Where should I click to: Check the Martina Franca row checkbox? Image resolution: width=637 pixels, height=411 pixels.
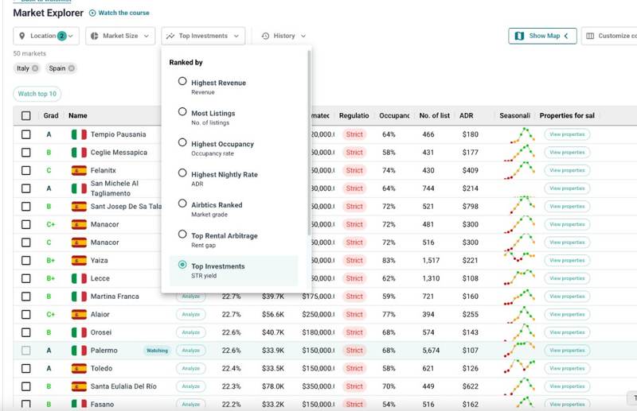click(x=26, y=297)
